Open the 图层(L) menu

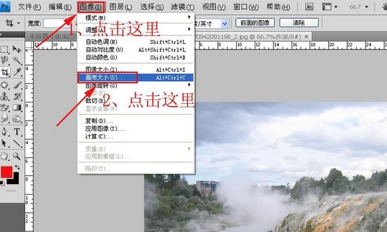tap(121, 7)
